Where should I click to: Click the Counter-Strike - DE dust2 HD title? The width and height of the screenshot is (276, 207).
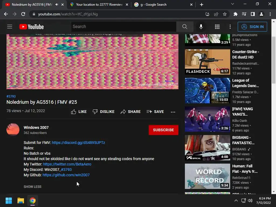[x=246, y=54]
